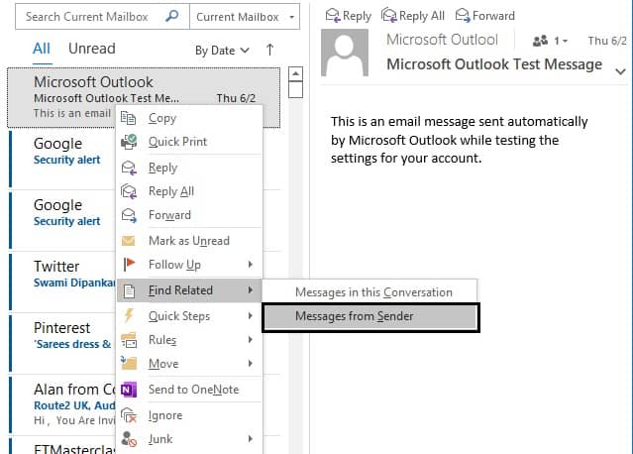Image resolution: width=633 pixels, height=454 pixels.
Task: Choose Quick Print from context menu
Action: 189,142
